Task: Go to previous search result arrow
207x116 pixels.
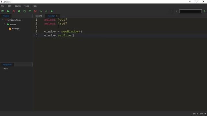Action: [x=171, y=11]
